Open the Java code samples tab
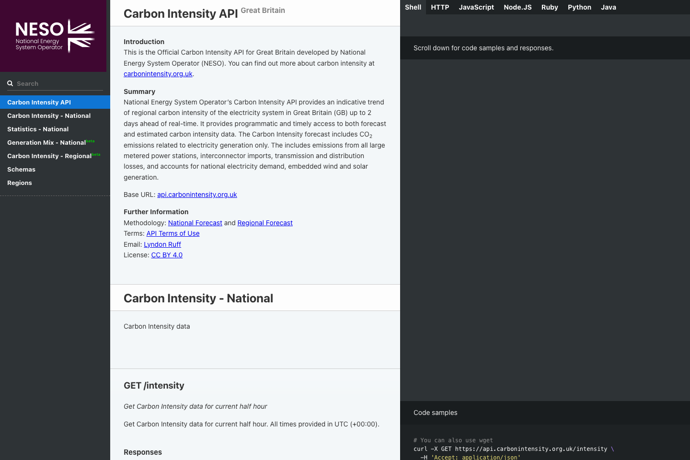Viewport: 690px width, 460px height. pyautogui.click(x=608, y=7)
